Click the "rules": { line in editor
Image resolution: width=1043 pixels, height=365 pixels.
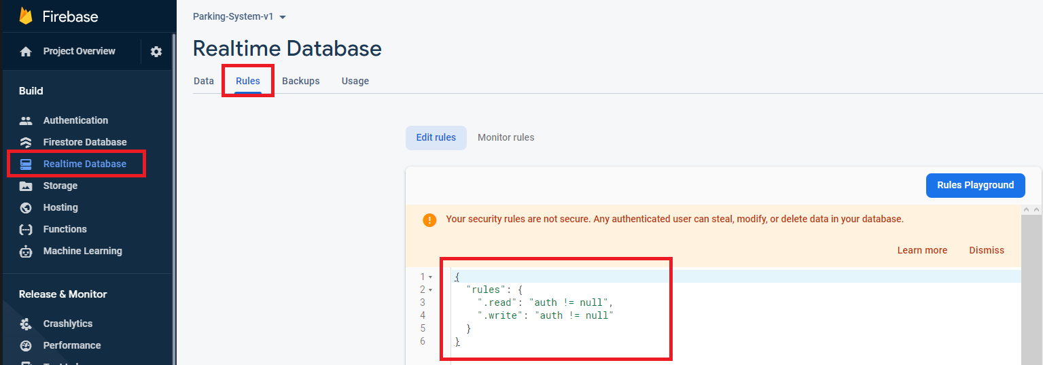click(494, 290)
